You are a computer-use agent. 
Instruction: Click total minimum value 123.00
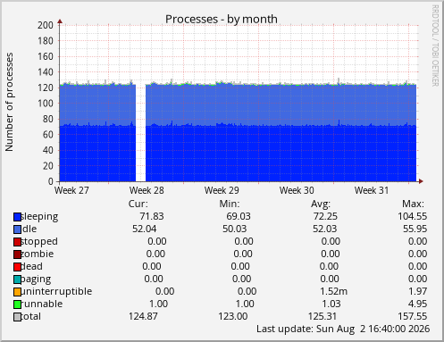(x=233, y=316)
